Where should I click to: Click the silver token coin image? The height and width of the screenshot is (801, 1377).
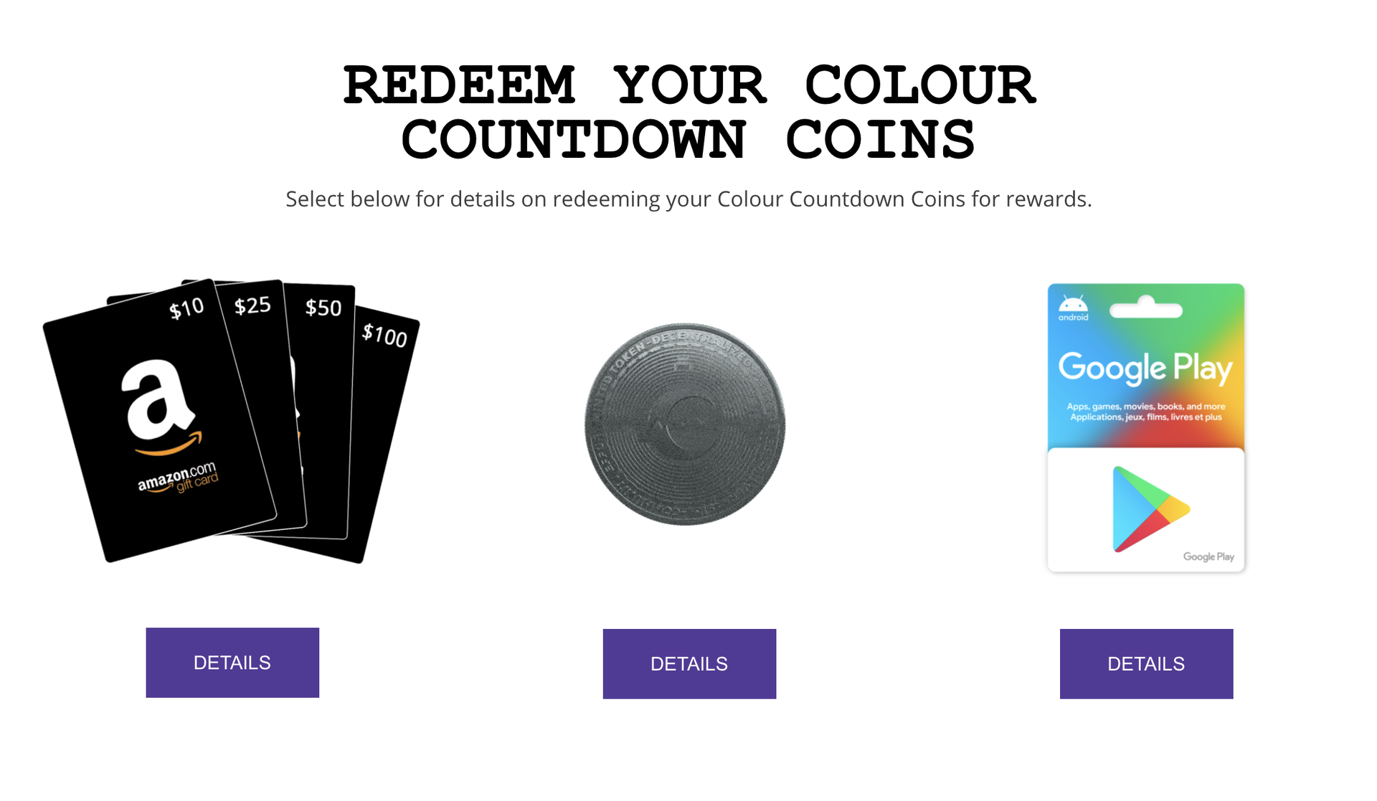(x=685, y=424)
